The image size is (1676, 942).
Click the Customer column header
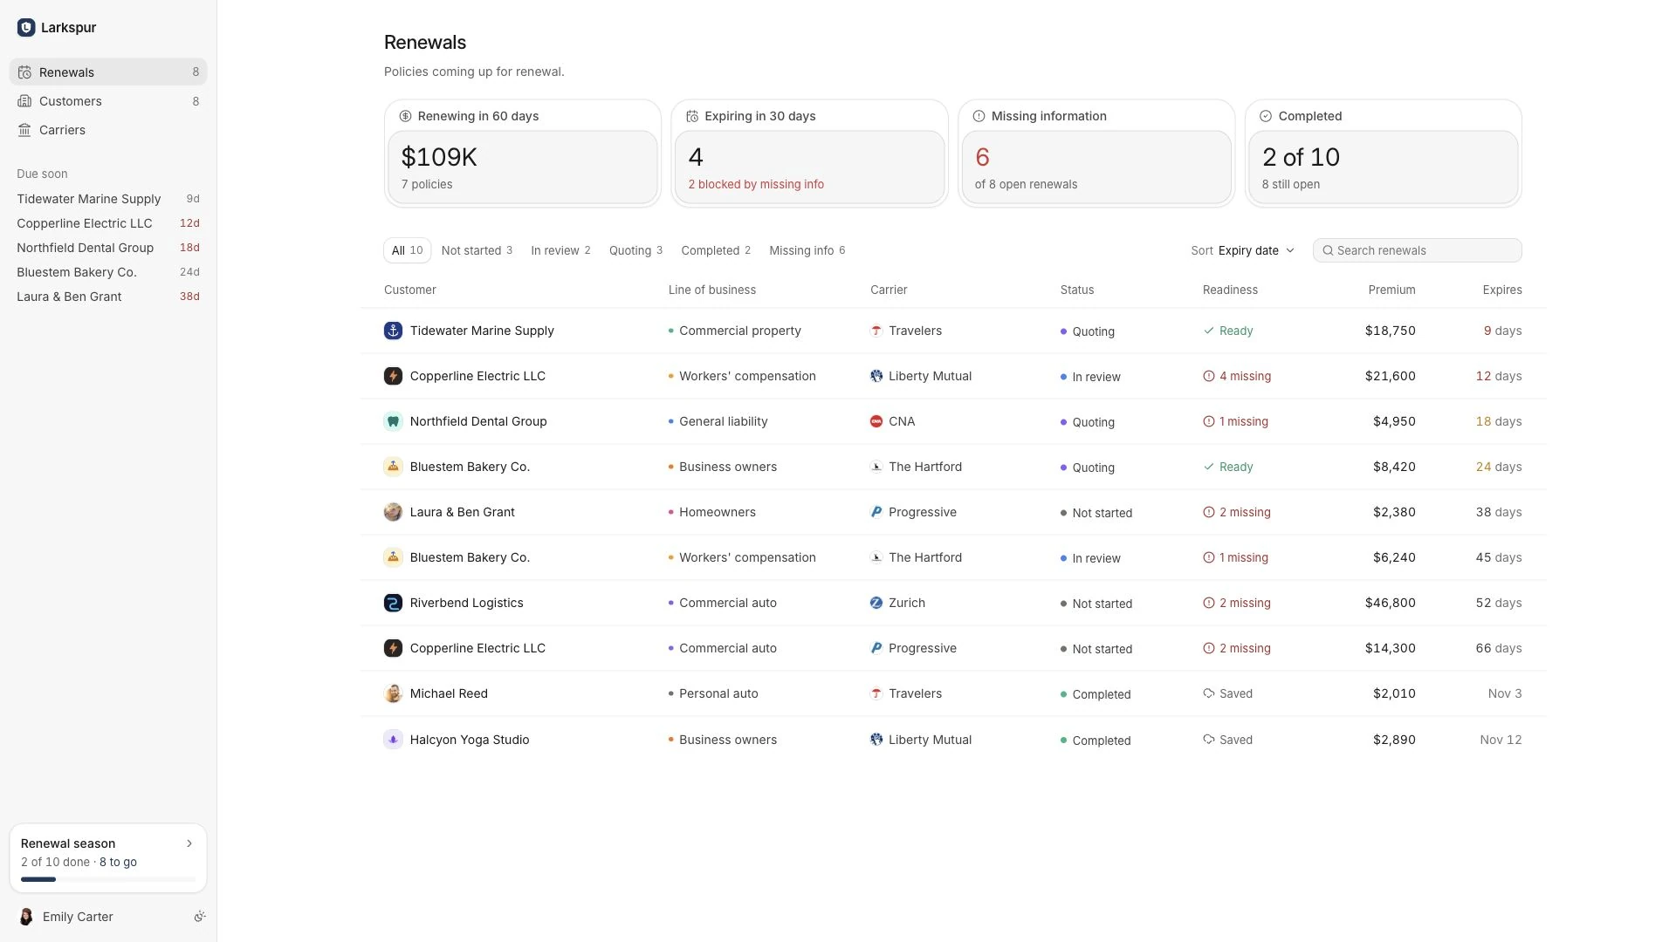[409, 290]
